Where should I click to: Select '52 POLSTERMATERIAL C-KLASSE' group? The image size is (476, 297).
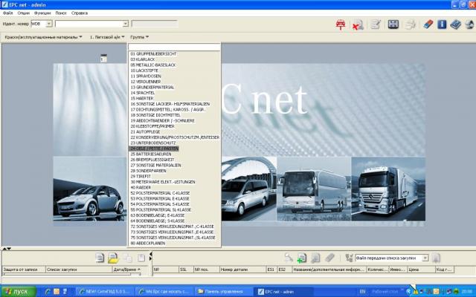pyautogui.click(x=160, y=193)
